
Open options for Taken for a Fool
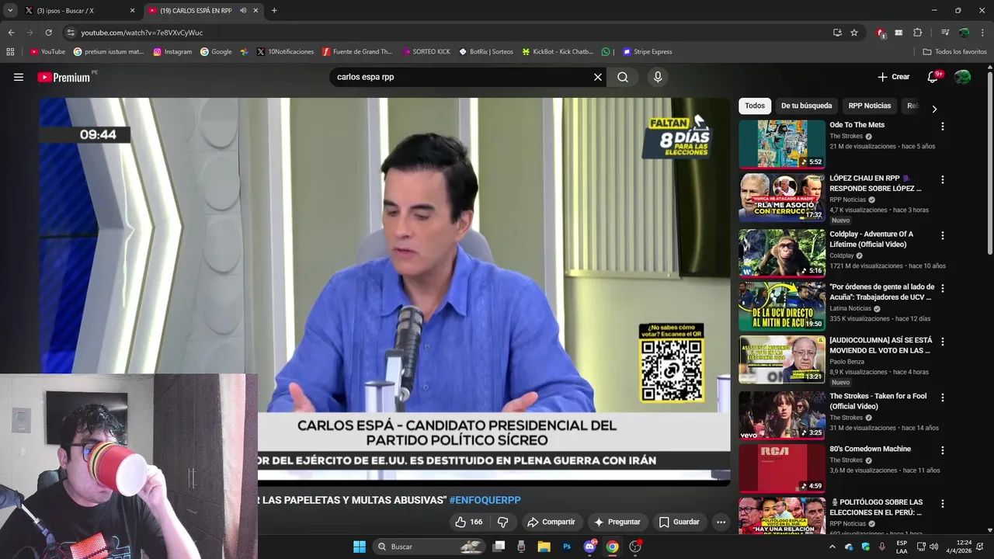(x=943, y=398)
